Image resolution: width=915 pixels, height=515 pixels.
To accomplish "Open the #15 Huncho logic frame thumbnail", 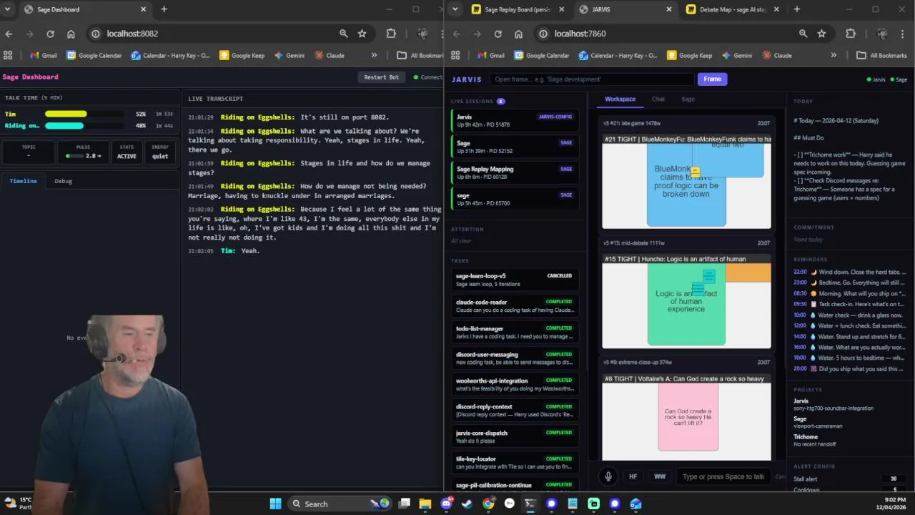I will tap(686, 301).
